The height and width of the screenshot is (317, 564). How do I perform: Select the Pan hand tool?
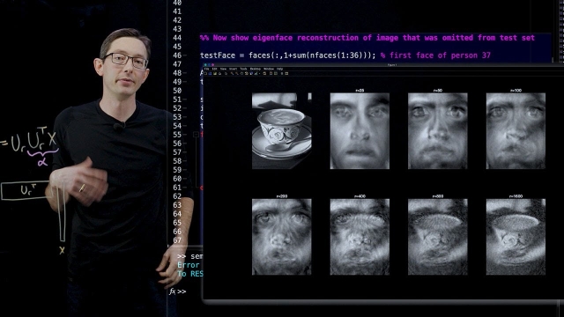coord(241,73)
